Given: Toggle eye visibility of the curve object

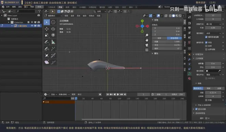Looking at the screenshot, I should (32, 26).
